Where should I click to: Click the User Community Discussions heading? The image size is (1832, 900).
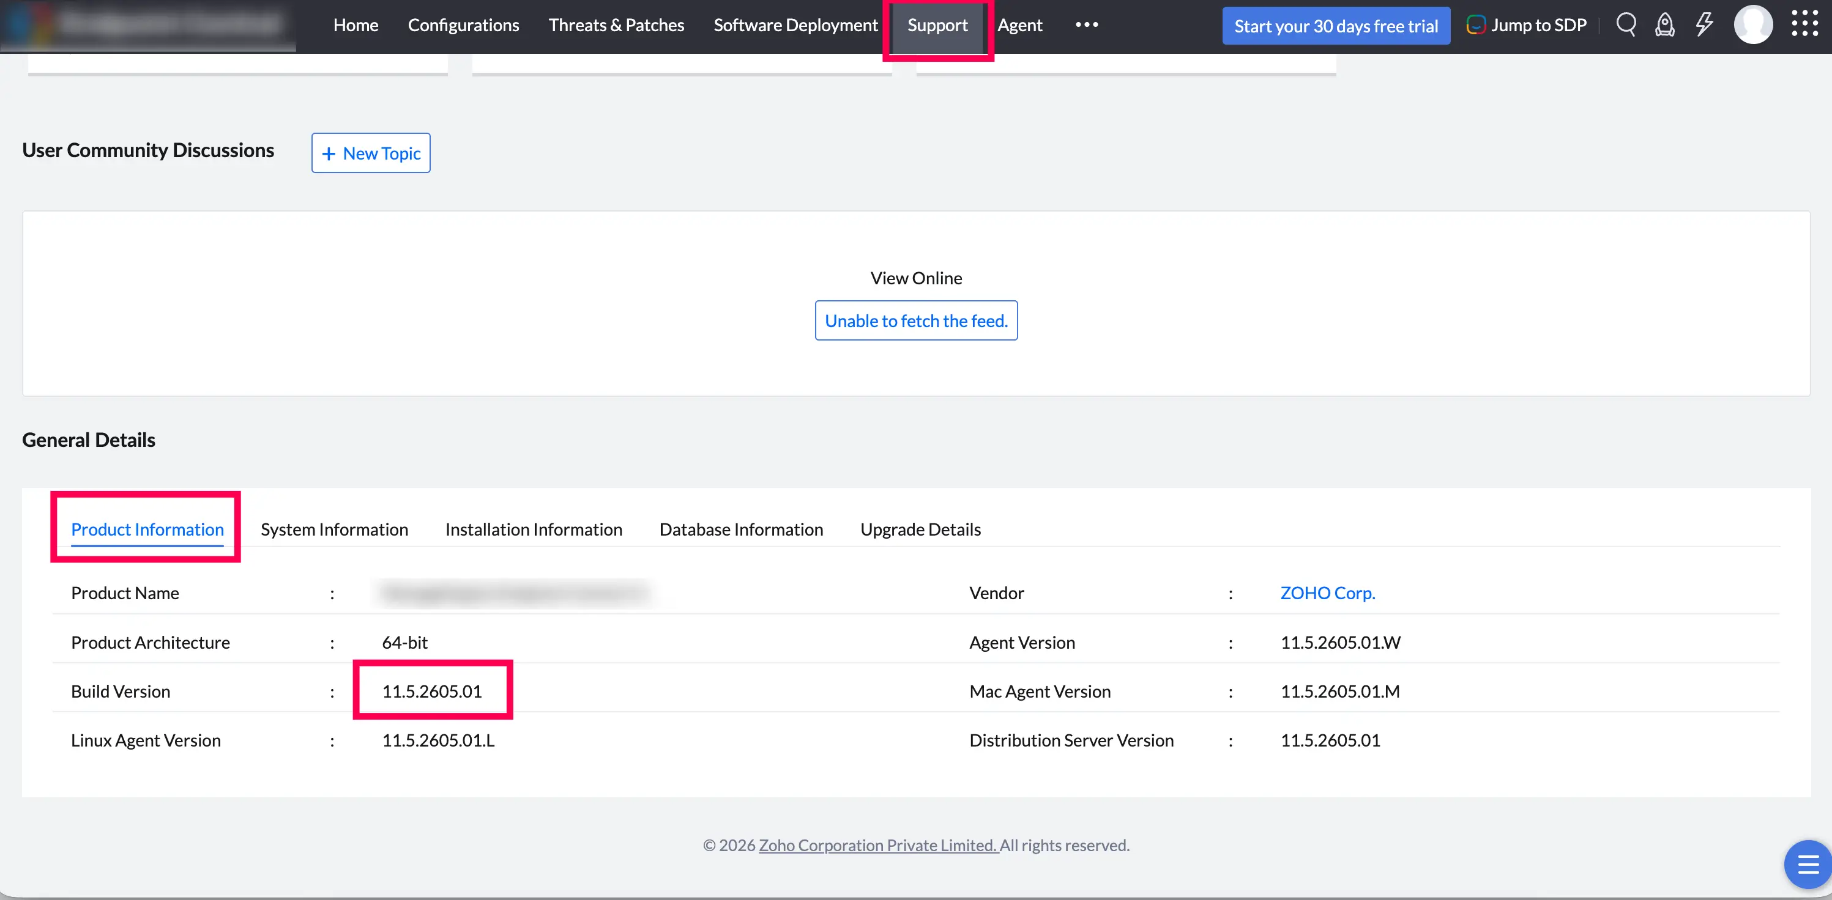click(148, 150)
